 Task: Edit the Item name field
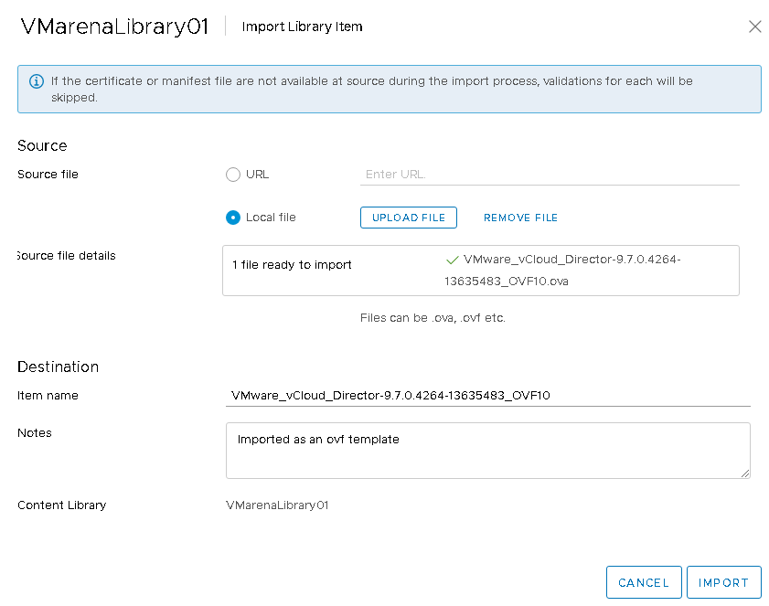coord(488,395)
